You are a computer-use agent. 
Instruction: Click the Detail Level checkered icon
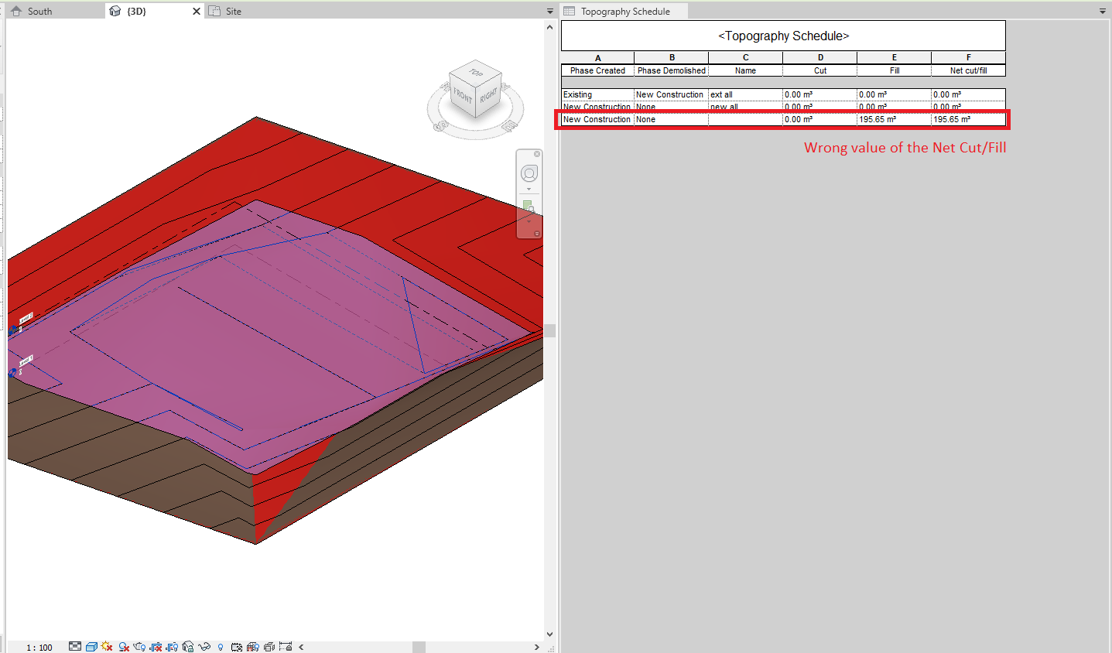point(76,646)
